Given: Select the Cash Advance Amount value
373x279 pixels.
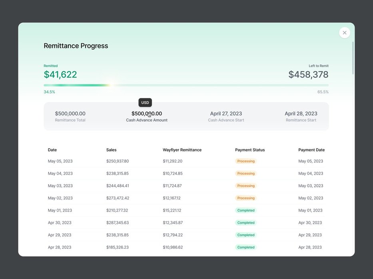Looking at the screenshot, I should [147, 114].
